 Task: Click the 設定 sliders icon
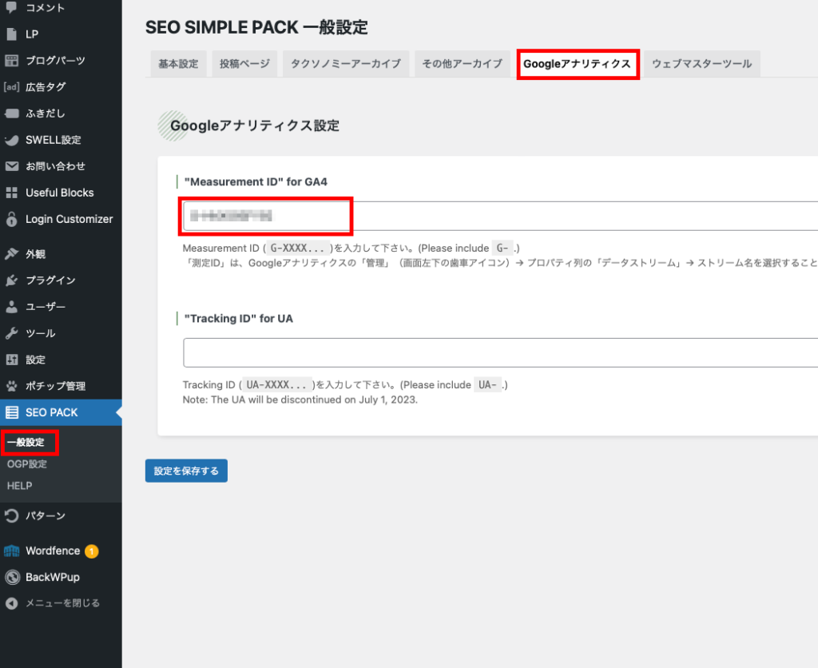pyautogui.click(x=11, y=360)
